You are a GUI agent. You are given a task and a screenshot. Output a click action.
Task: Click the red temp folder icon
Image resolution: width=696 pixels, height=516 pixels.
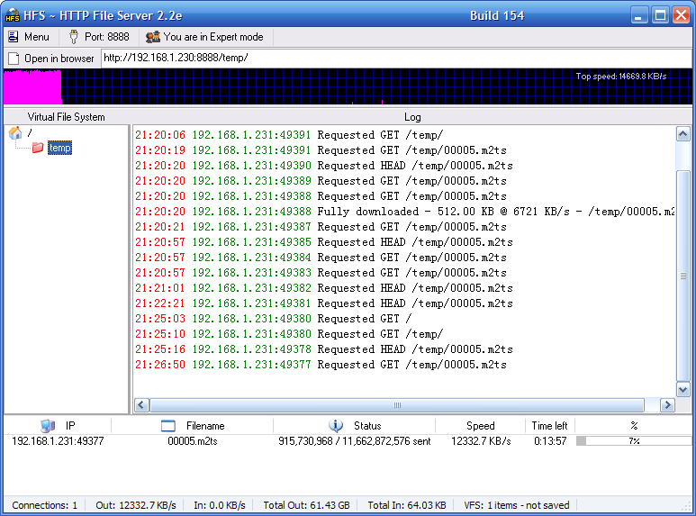pyautogui.click(x=38, y=148)
